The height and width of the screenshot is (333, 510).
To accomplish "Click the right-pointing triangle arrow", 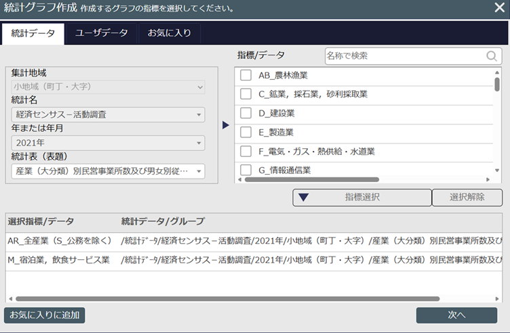I will [226, 125].
